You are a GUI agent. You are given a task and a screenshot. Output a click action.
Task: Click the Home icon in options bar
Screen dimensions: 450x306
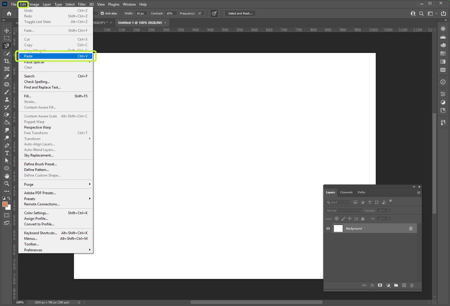tap(9, 14)
